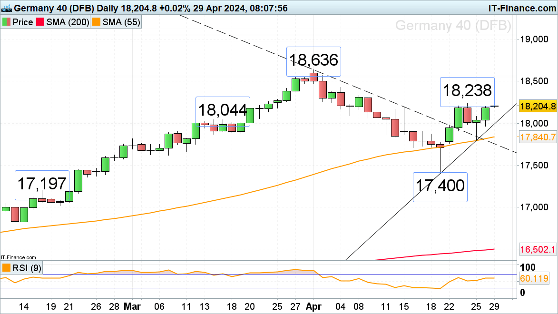Select the Price legend button
This screenshot has width=558, height=314.
18,22
